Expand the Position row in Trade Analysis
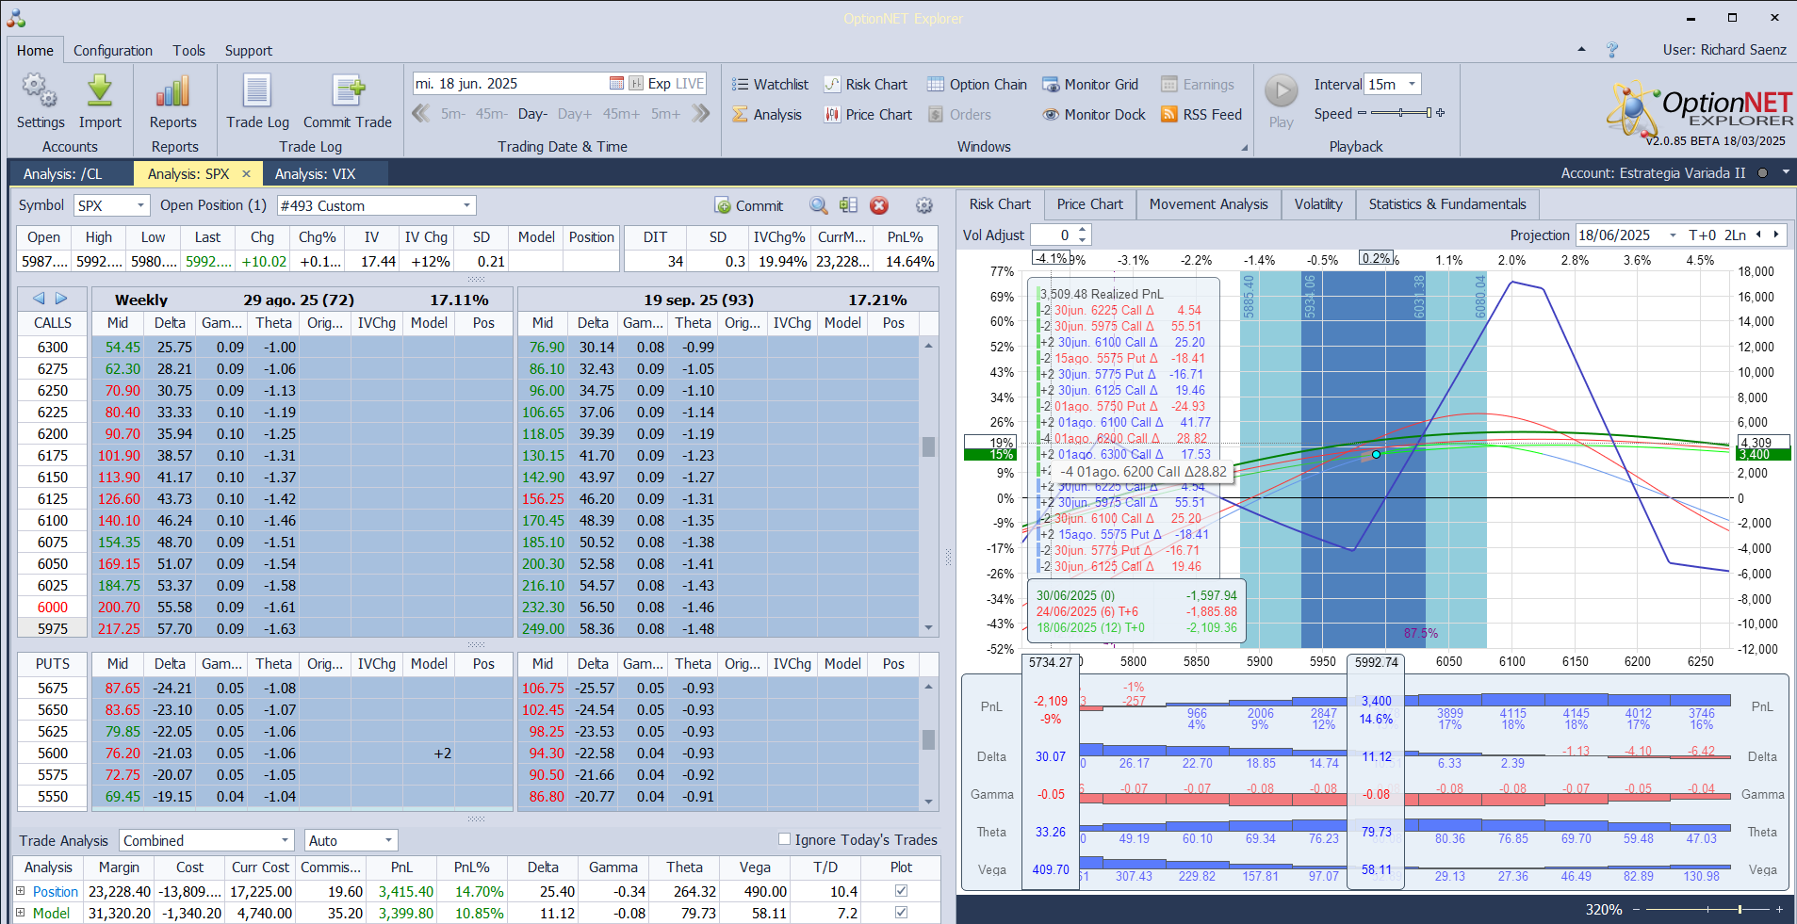1797x924 pixels. point(21,891)
